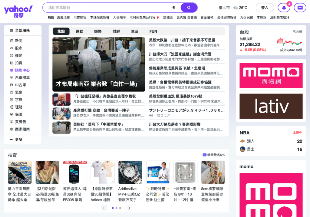Open headline 美聯社：華府下「中國禁愛令」
This screenshot has height=217, width=310.
point(98,124)
